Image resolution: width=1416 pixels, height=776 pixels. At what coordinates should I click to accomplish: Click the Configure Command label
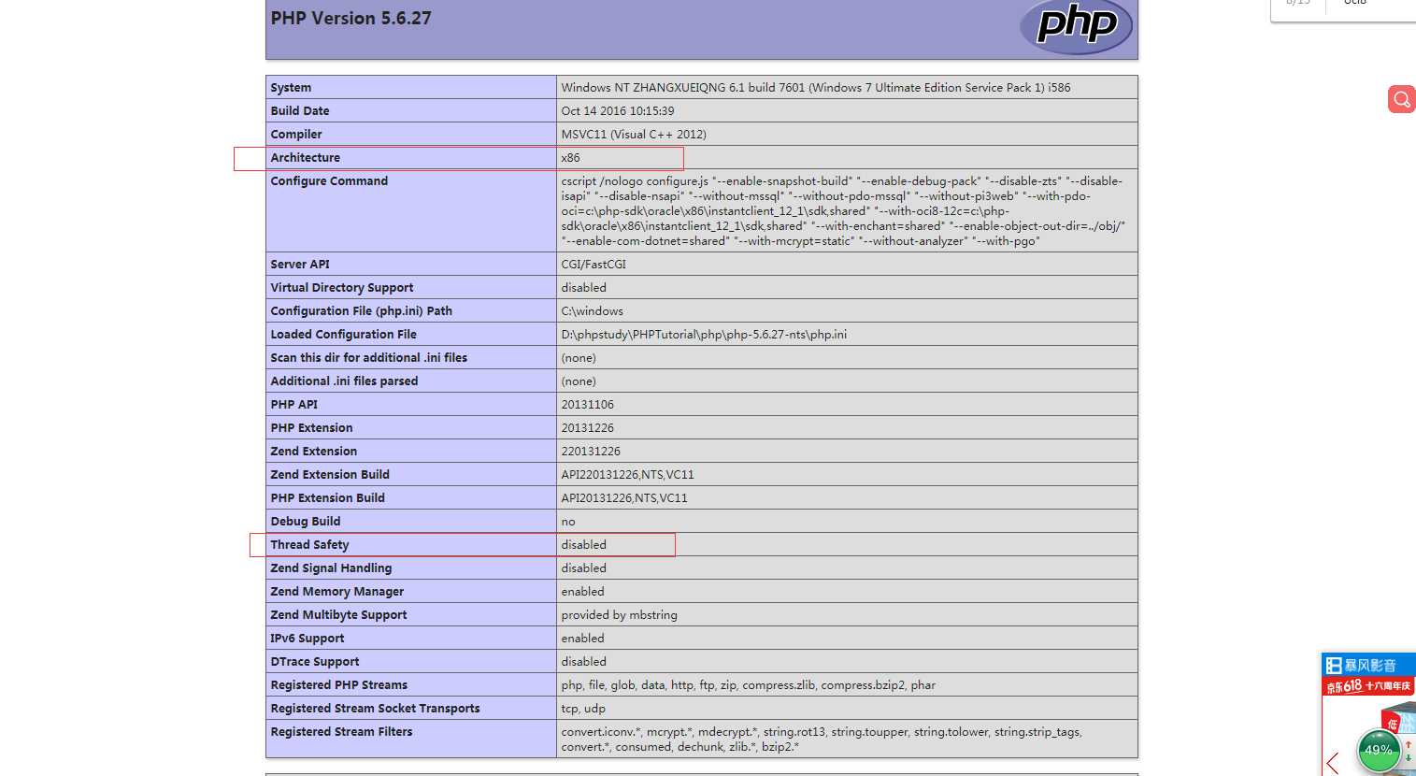[329, 181]
